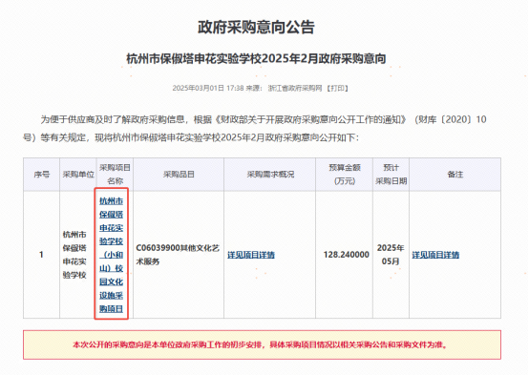Select the 2025年2月政府采购意向 subtitle
This screenshot has height=375, width=529.
tap(256, 58)
